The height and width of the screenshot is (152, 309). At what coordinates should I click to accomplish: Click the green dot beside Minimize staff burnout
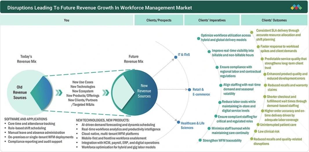coord(209,128)
